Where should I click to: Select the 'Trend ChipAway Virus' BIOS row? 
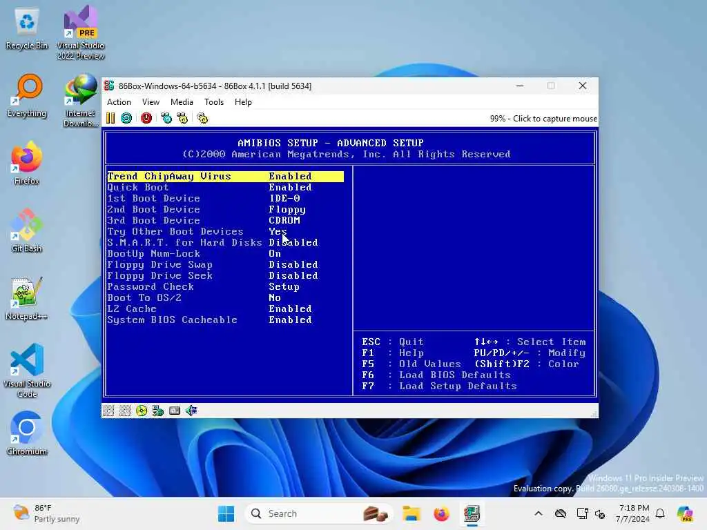click(x=225, y=176)
